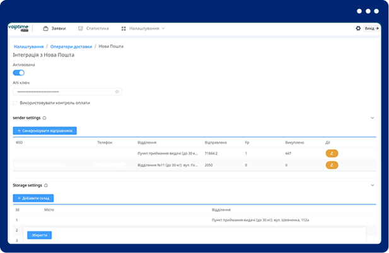
Task: Click the Fp column header
Action: [x=247, y=143]
